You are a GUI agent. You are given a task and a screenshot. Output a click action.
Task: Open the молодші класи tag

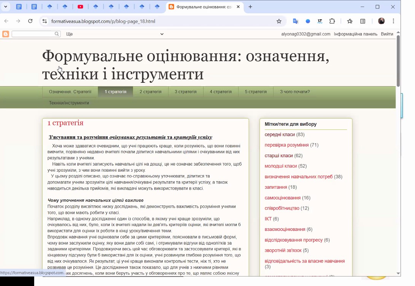pyautogui.click(x=281, y=166)
